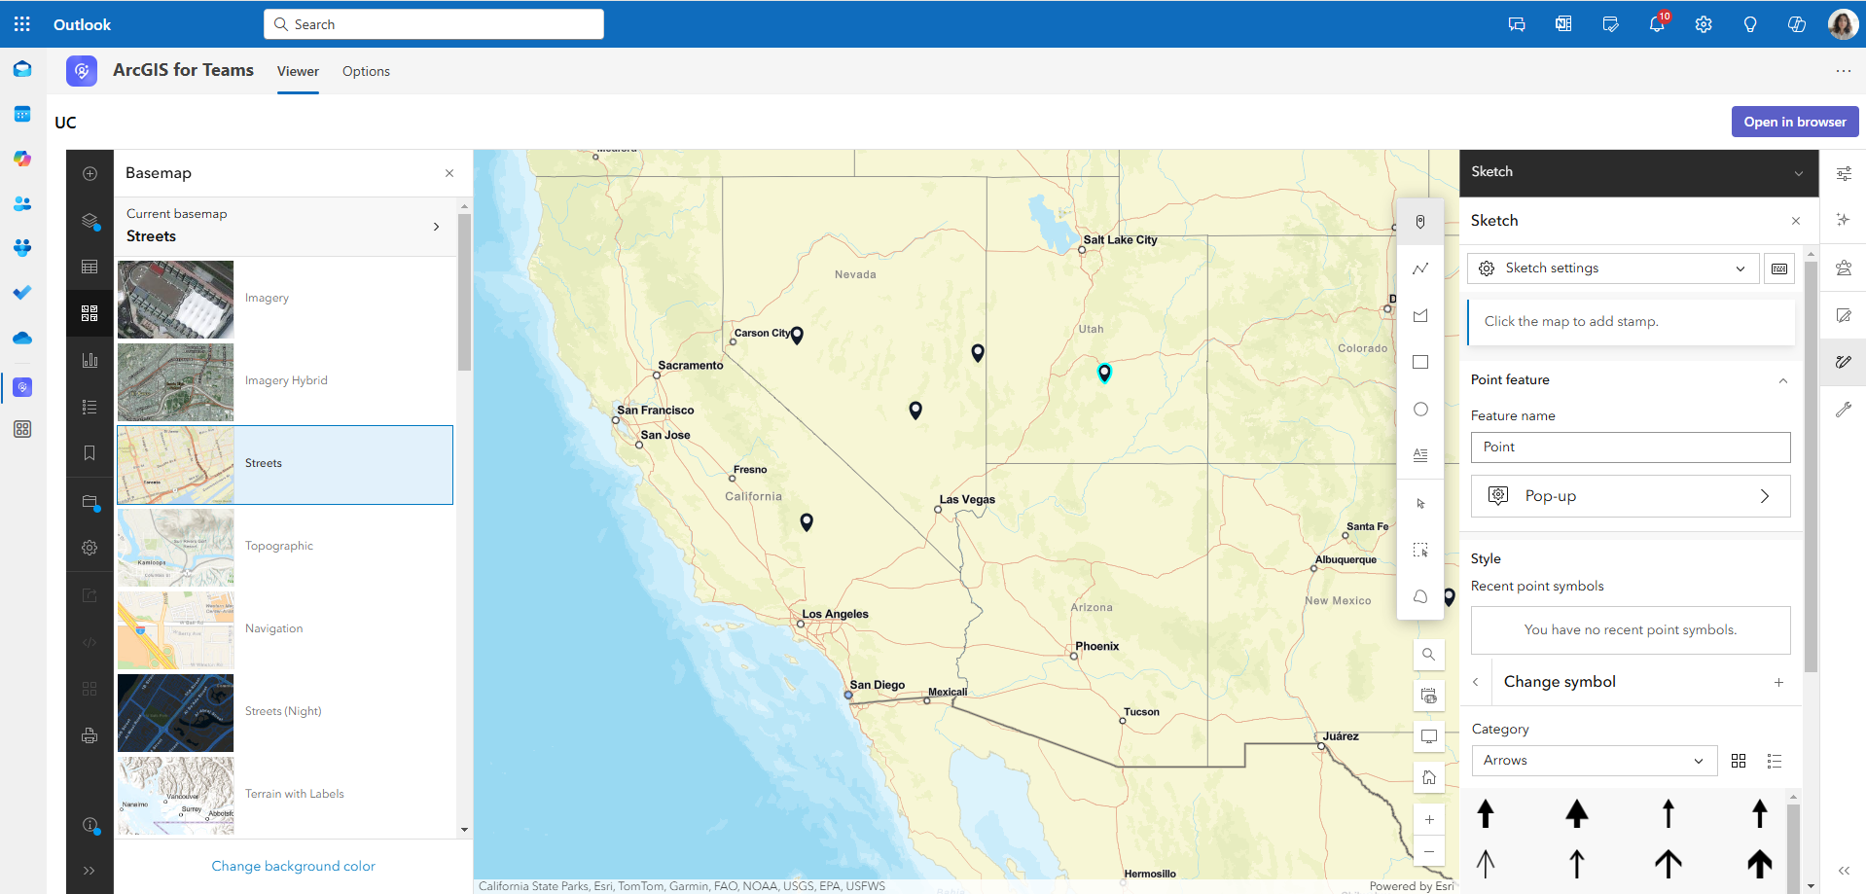Choose the Imagery basemap thumbnail

click(176, 300)
